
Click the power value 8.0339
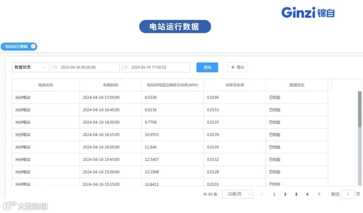[151, 98]
